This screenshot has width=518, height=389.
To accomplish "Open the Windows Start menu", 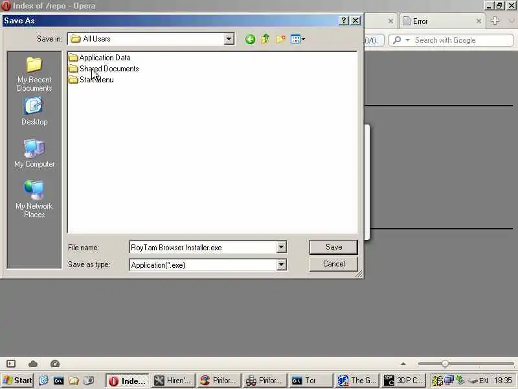I will click(18, 381).
